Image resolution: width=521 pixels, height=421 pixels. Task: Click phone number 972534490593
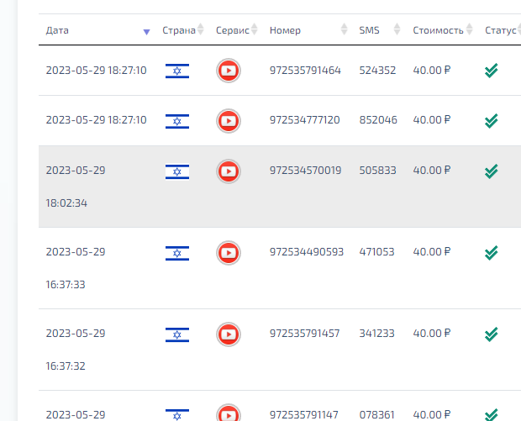click(306, 252)
